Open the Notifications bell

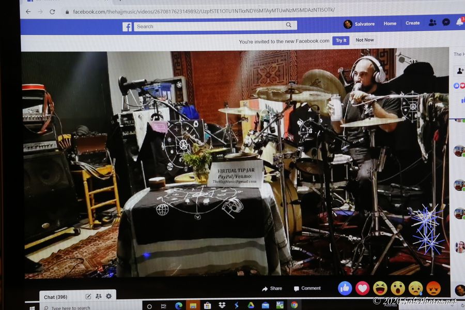click(x=459, y=22)
